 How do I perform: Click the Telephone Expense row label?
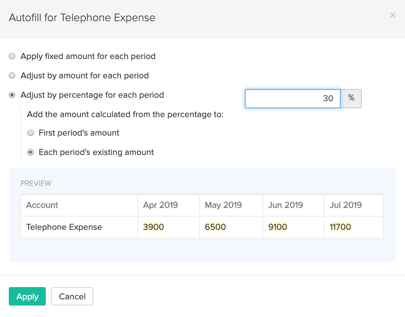[x=64, y=227]
